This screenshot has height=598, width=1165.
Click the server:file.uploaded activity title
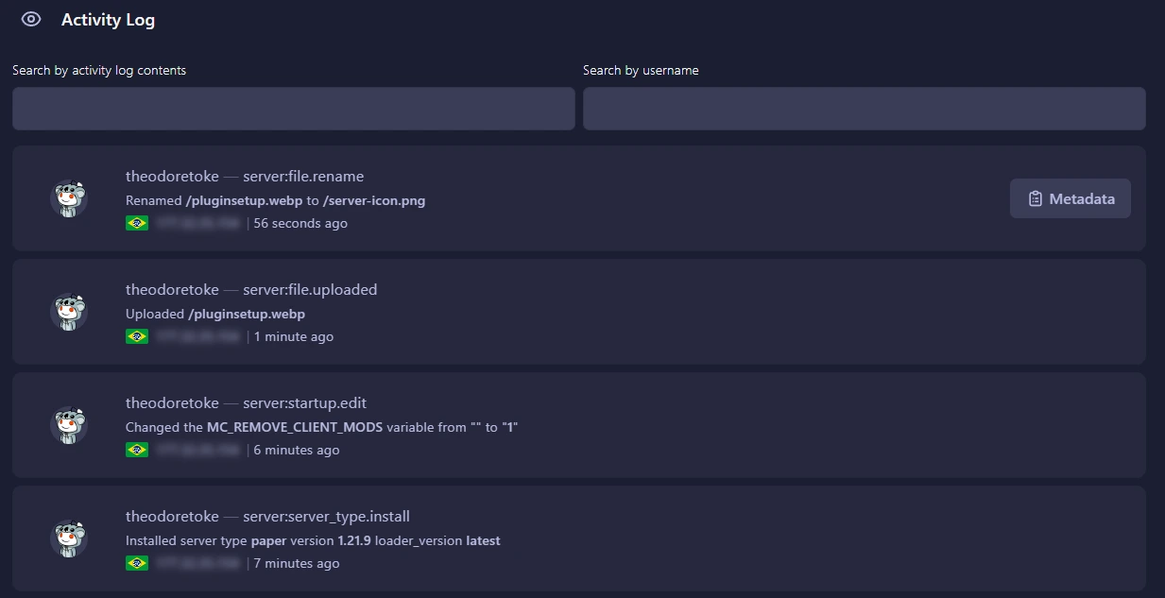point(308,289)
